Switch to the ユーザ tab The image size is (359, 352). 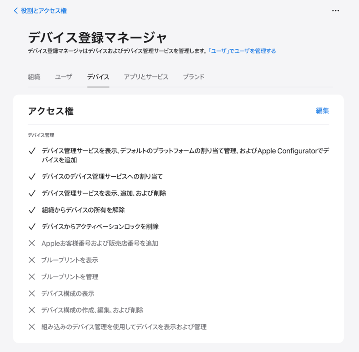pyautogui.click(x=63, y=77)
